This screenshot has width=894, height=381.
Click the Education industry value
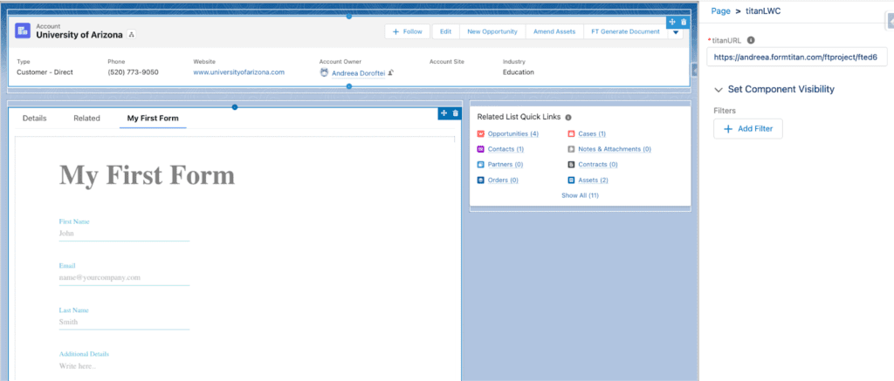point(519,72)
